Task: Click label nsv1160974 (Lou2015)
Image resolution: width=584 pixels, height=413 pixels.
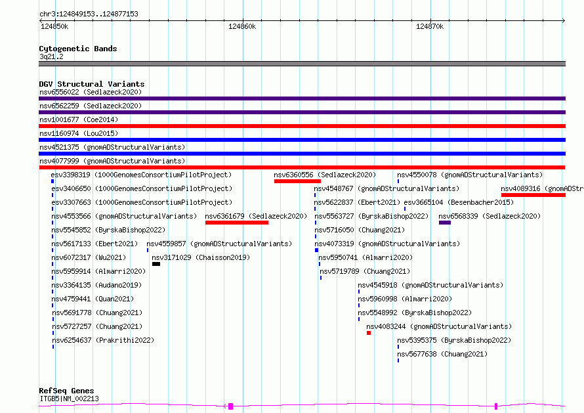Action: coord(79,133)
